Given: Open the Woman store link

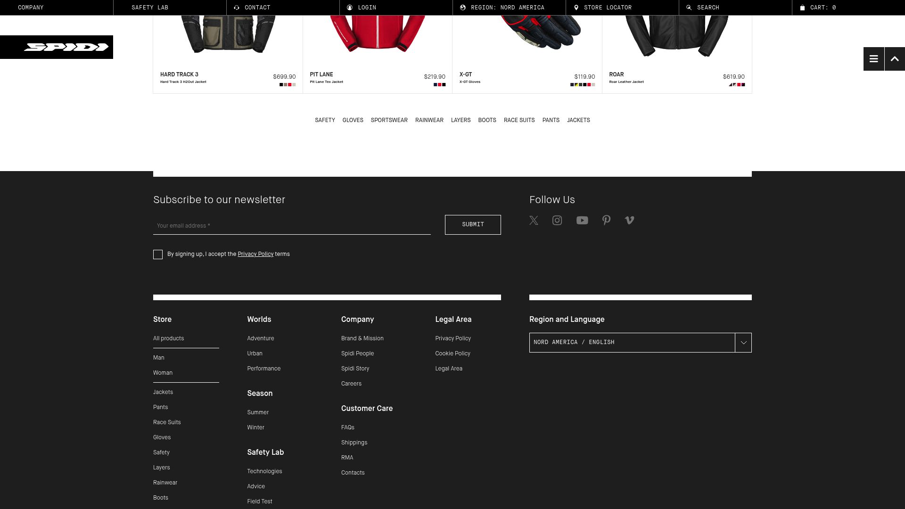Looking at the screenshot, I should [x=163, y=373].
